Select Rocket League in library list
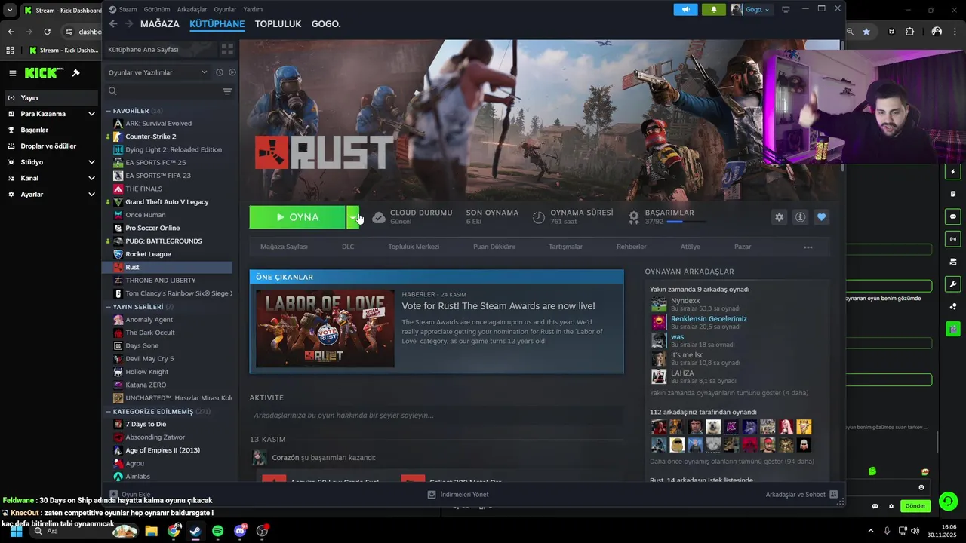This screenshot has height=543, width=966. (x=167, y=254)
